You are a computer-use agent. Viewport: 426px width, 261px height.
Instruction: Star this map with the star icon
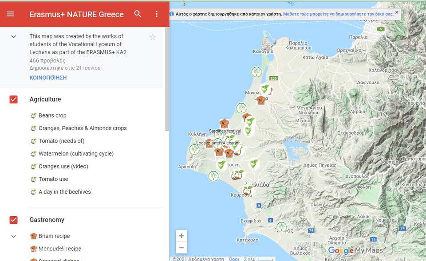(x=153, y=37)
